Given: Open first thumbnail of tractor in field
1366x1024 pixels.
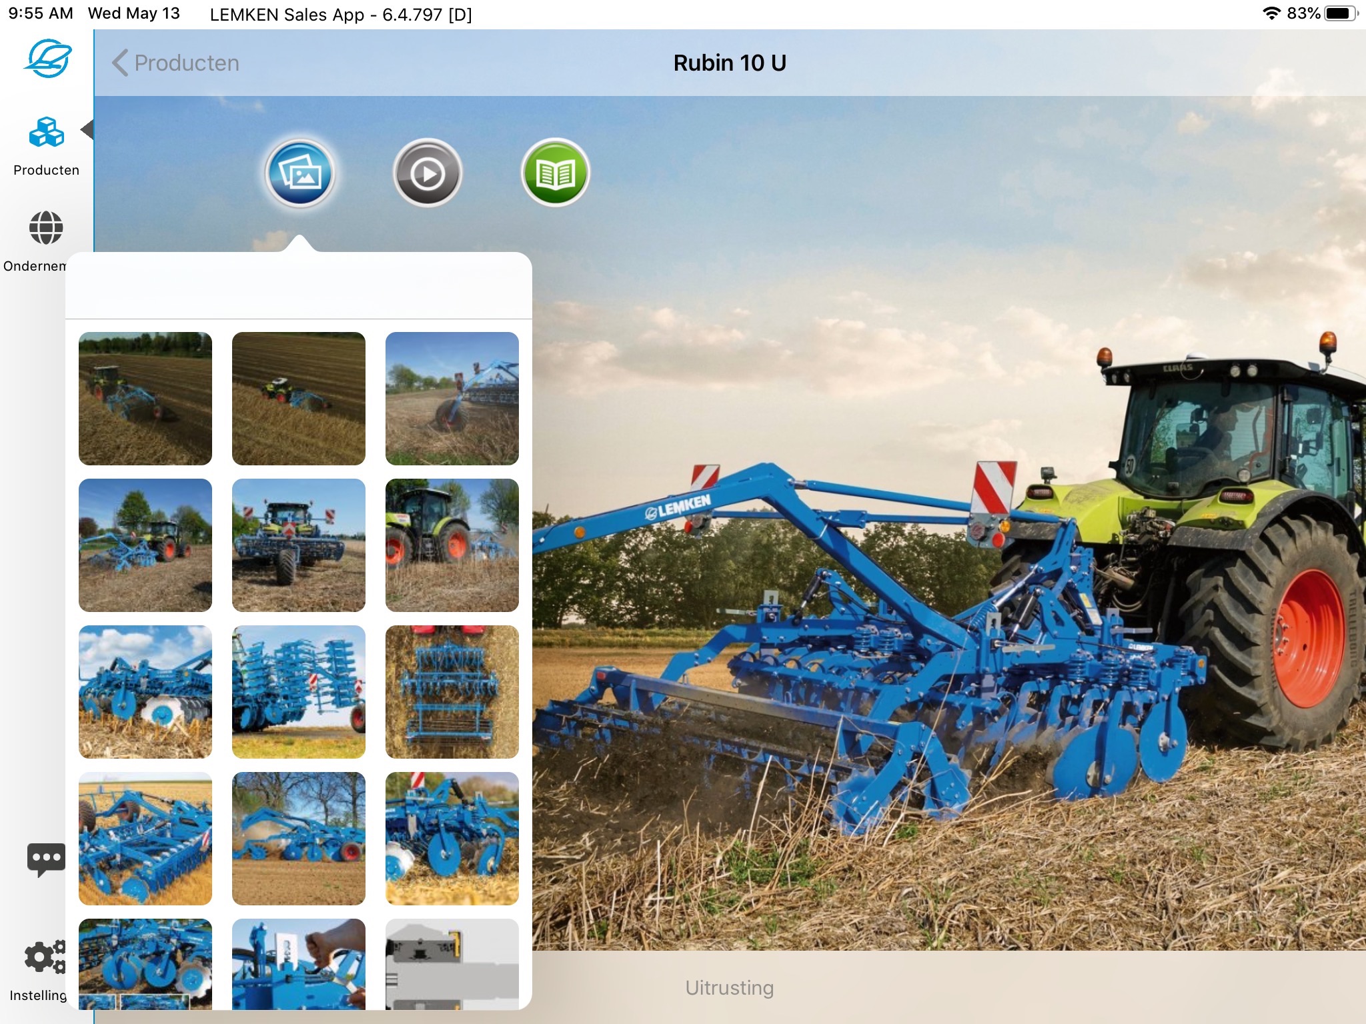Looking at the screenshot, I should pyautogui.click(x=145, y=399).
